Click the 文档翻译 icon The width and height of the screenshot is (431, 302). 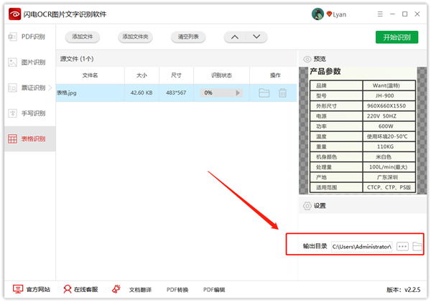pyautogui.click(x=116, y=289)
